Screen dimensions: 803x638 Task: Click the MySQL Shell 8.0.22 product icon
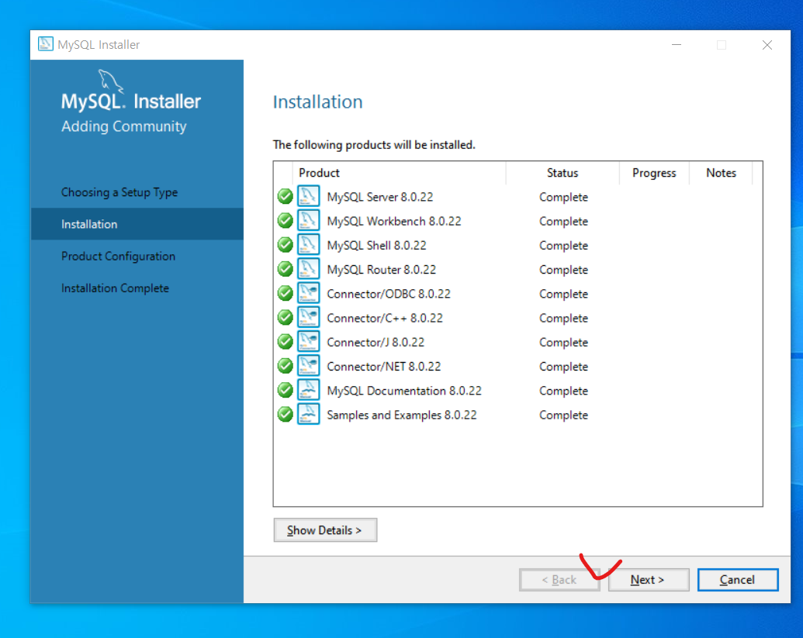308,244
